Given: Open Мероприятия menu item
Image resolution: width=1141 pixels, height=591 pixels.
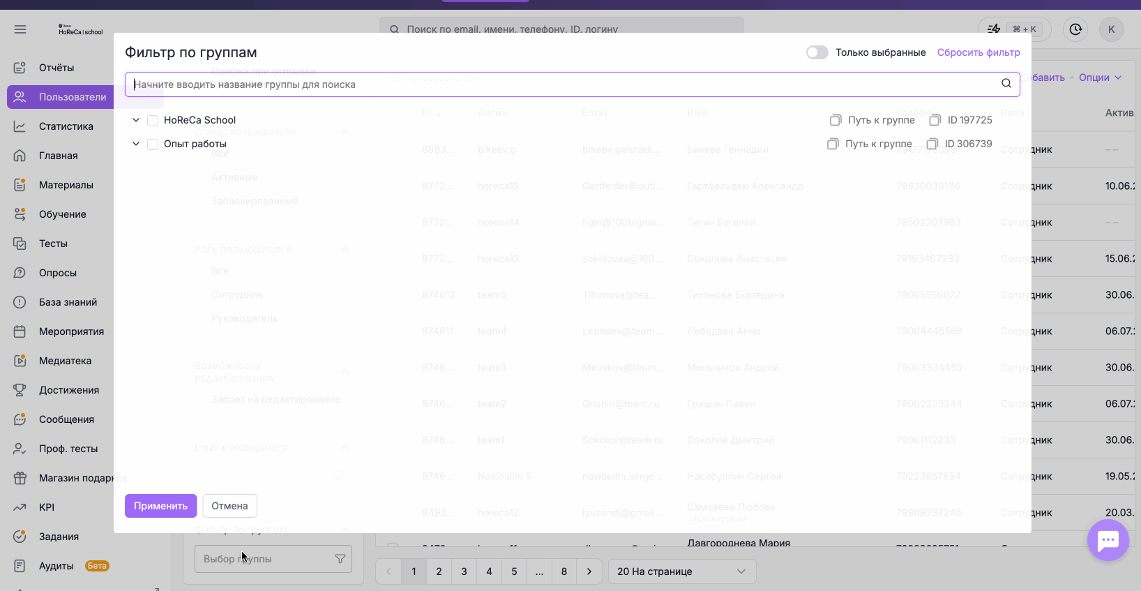Looking at the screenshot, I should pos(72,331).
